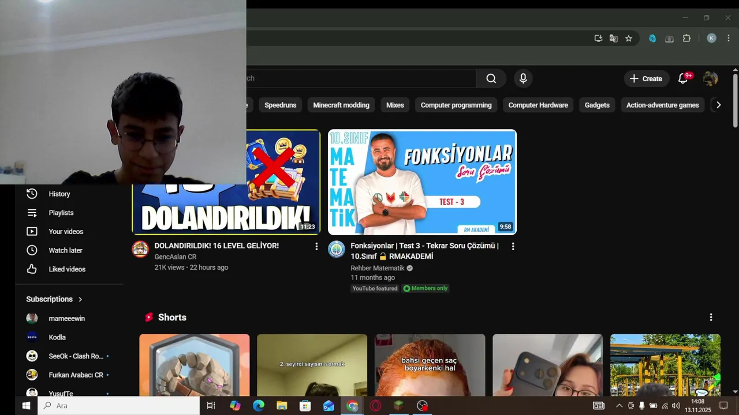Open the playground Short thumbnail
This screenshot has width=739, height=415.
[x=665, y=365]
